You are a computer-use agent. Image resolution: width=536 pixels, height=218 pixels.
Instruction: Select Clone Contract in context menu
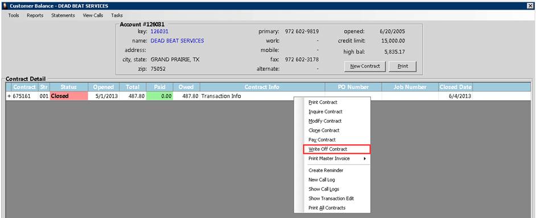click(324, 131)
